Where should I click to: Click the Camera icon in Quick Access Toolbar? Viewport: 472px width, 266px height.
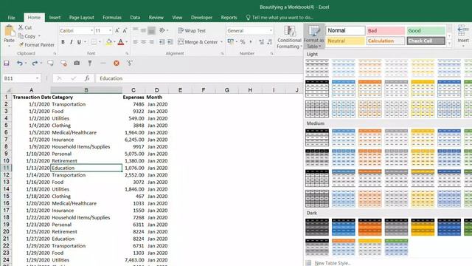tap(77, 63)
